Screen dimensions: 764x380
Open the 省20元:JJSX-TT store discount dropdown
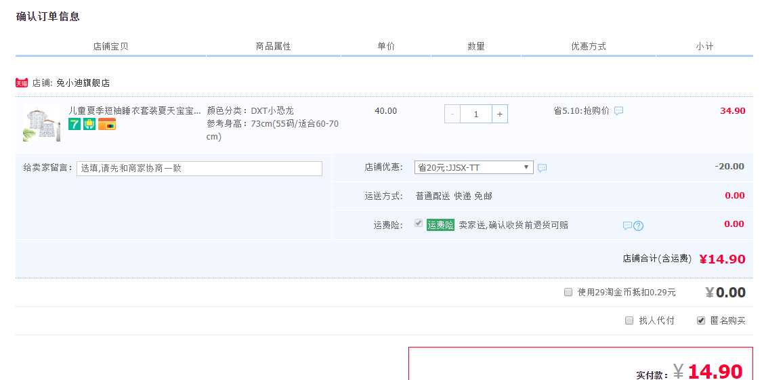(473, 167)
